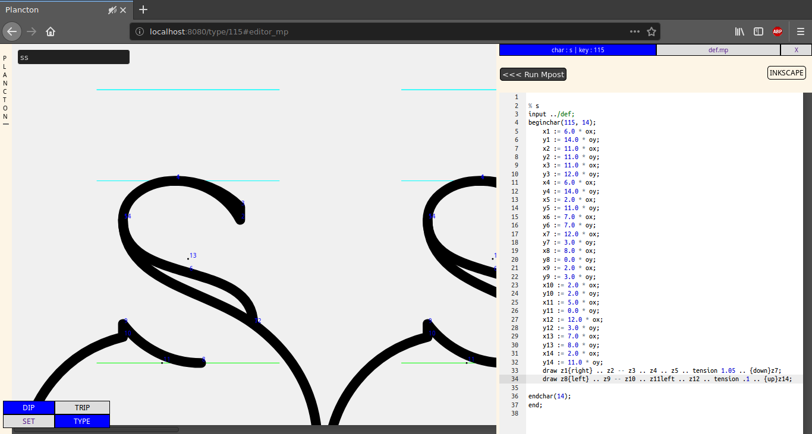This screenshot has height=434, width=812.
Task: Bookmark page with the star icon
Action: [x=652, y=31]
